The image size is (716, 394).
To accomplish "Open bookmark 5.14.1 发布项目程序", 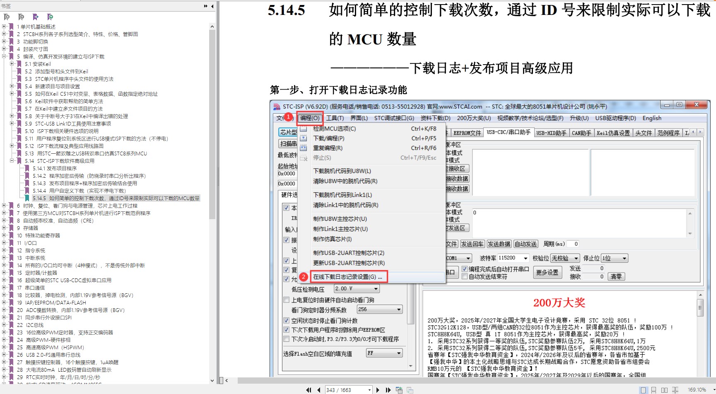I will pyautogui.click(x=55, y=169).
